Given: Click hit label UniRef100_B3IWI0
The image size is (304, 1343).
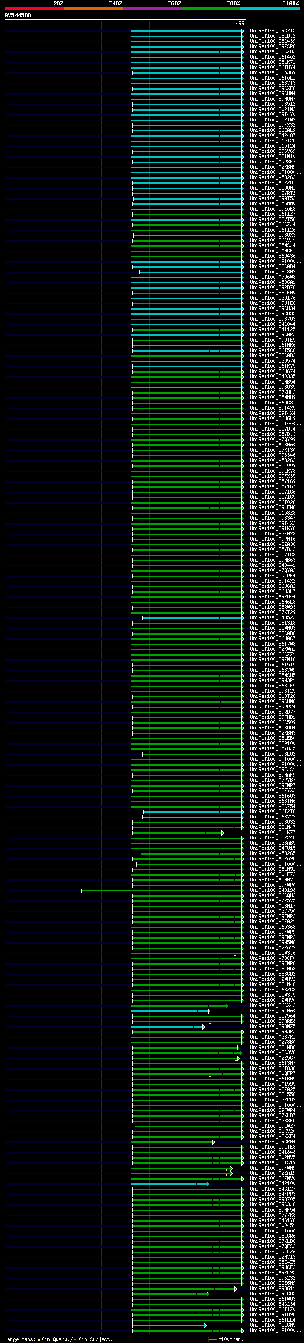Looking at the screenshot, I should point(273,156).
